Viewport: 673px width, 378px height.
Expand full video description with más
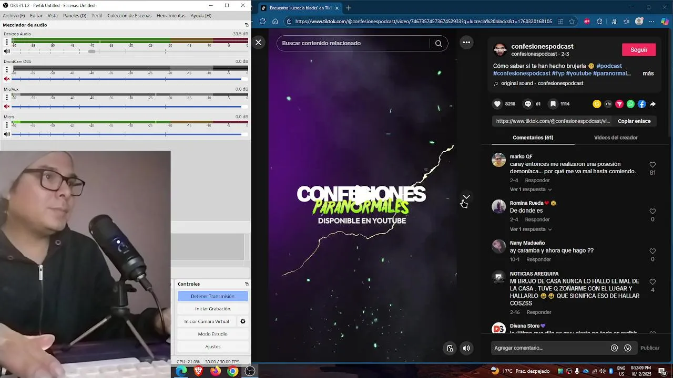(648, 73)
